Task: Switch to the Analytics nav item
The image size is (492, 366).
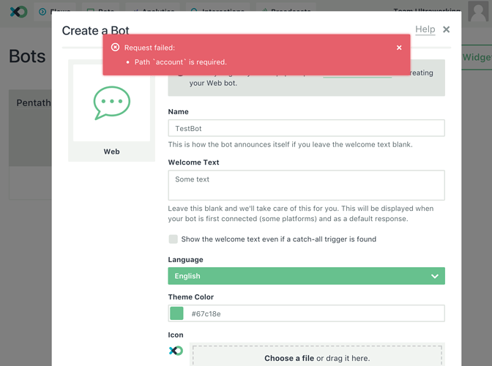Action: pos(154,12)
